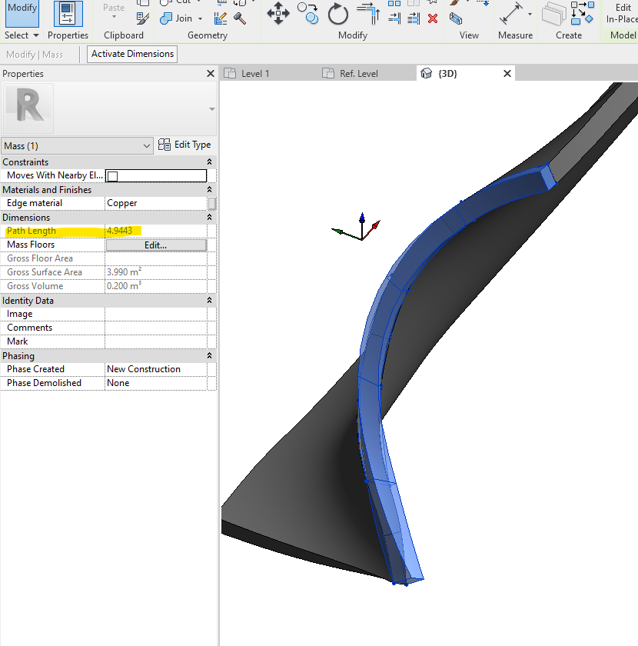The image size is (638, 646).
Task: Toggle the Properties palette
Action: point(68,15)
